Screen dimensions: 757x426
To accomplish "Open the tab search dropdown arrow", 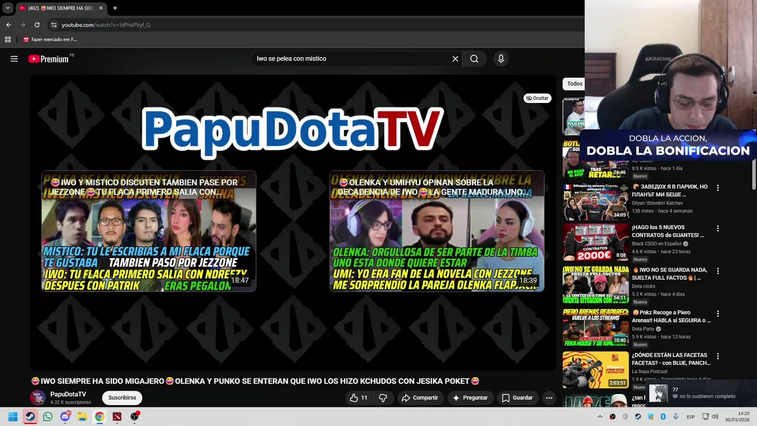I will 8,8.
